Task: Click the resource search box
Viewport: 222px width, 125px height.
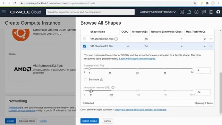Action: click(90, 12)
